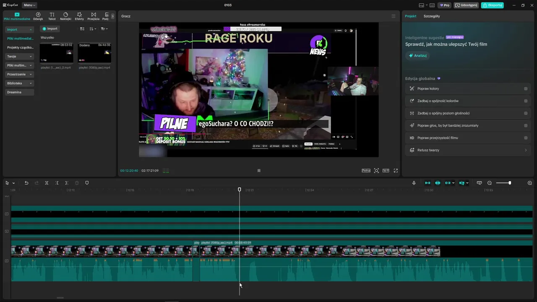Start voice recording with microphone icon
The image size is (537, 302).
coord(414,183)
